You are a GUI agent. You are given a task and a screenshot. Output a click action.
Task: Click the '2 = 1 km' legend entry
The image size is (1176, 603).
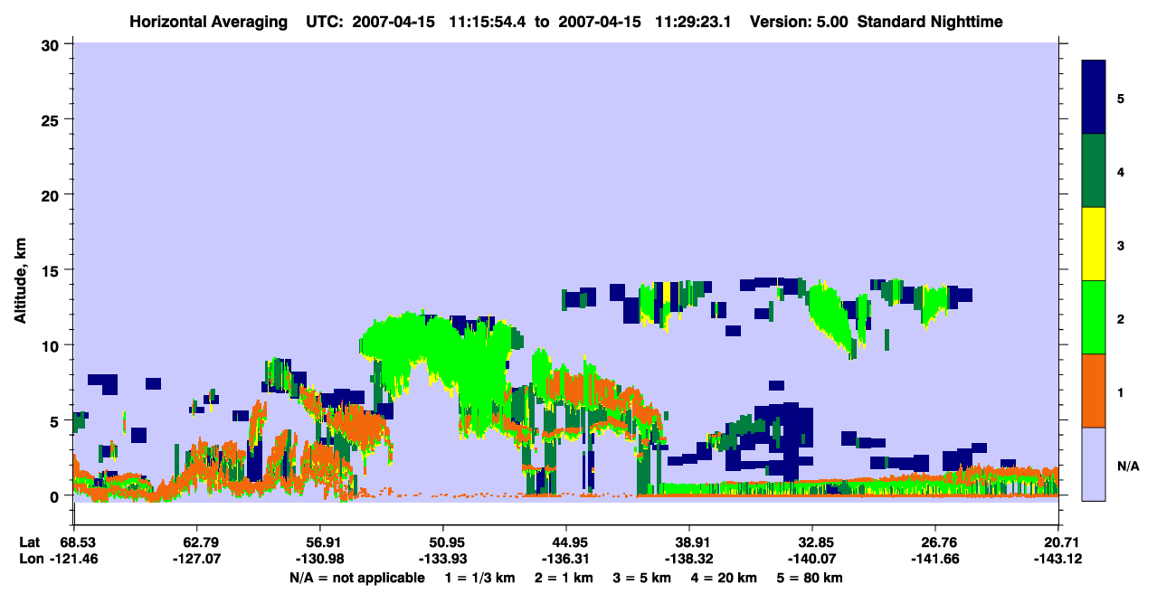(x=563, y=578)
